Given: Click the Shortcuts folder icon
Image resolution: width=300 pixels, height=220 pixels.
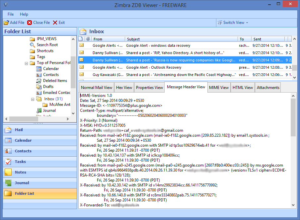Looking at the screenshot, I should [32, 51].
